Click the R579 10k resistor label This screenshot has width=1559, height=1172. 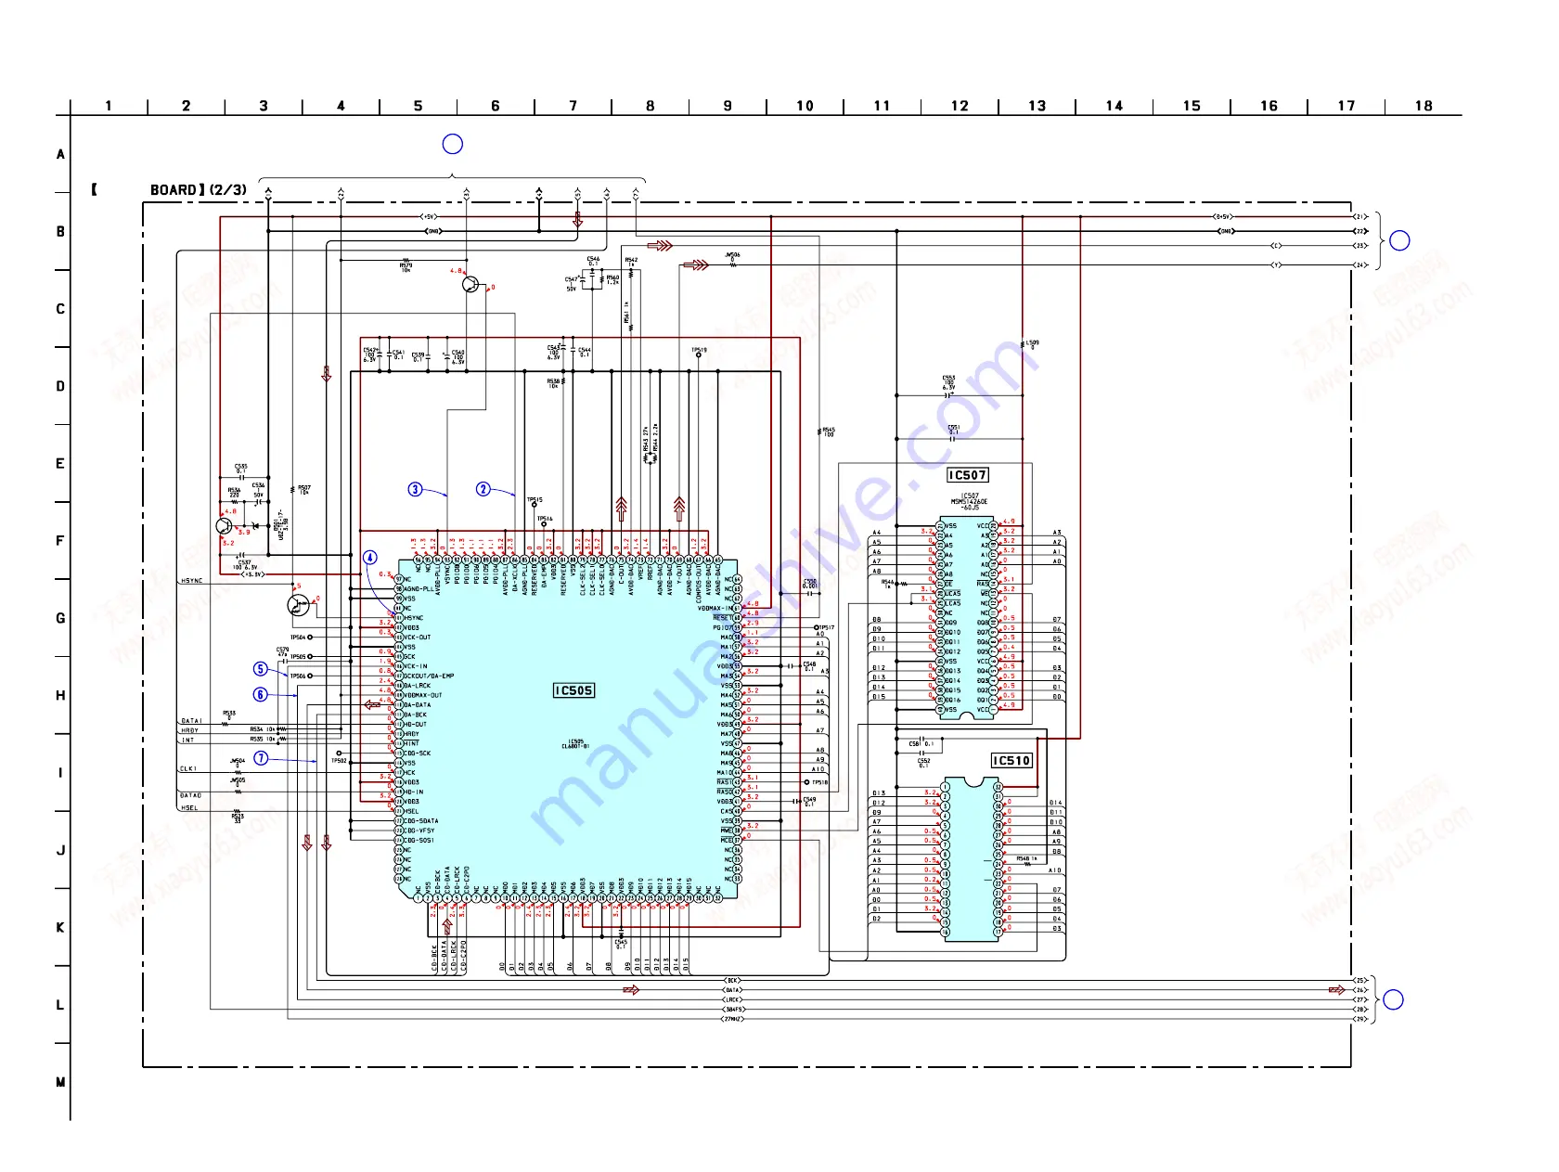pyautogui.click(x=406, y=267)
